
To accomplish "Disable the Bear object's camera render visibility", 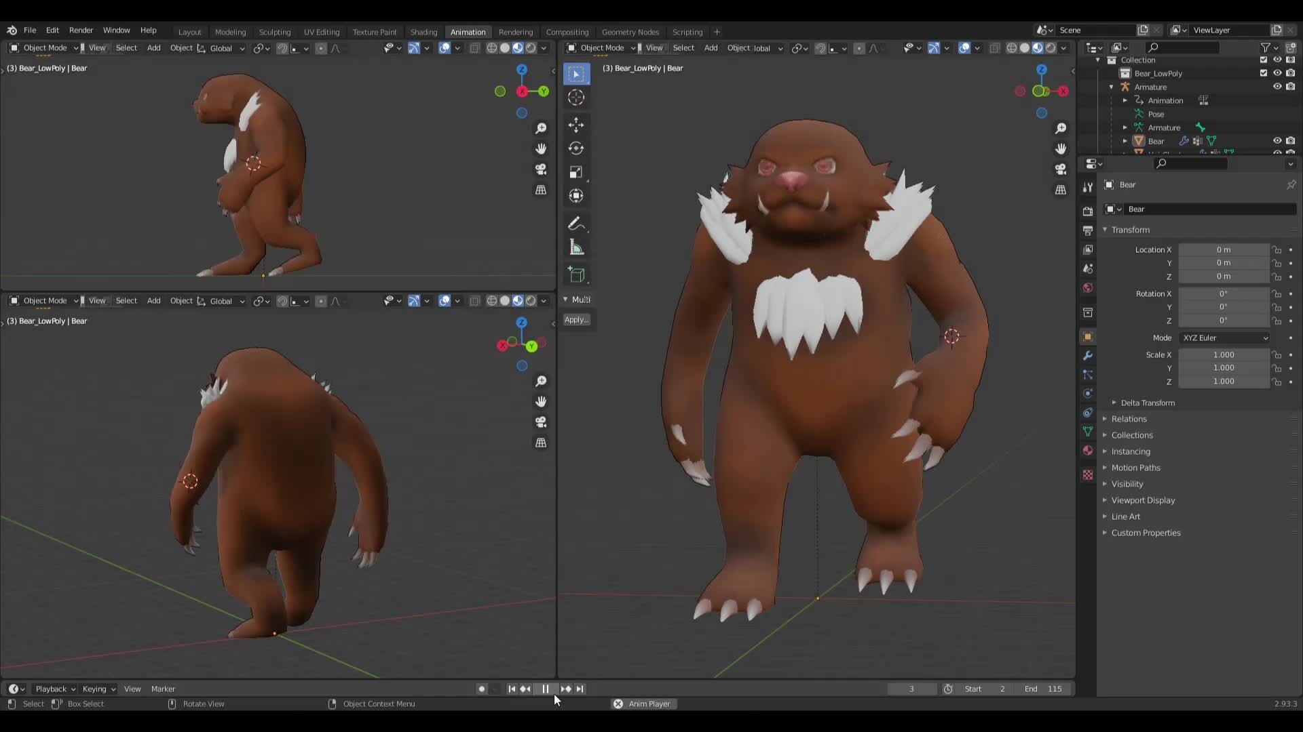I will coord(1291,140).
